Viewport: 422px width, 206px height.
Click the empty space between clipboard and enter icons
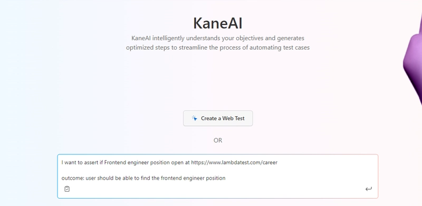click(218, 189)
